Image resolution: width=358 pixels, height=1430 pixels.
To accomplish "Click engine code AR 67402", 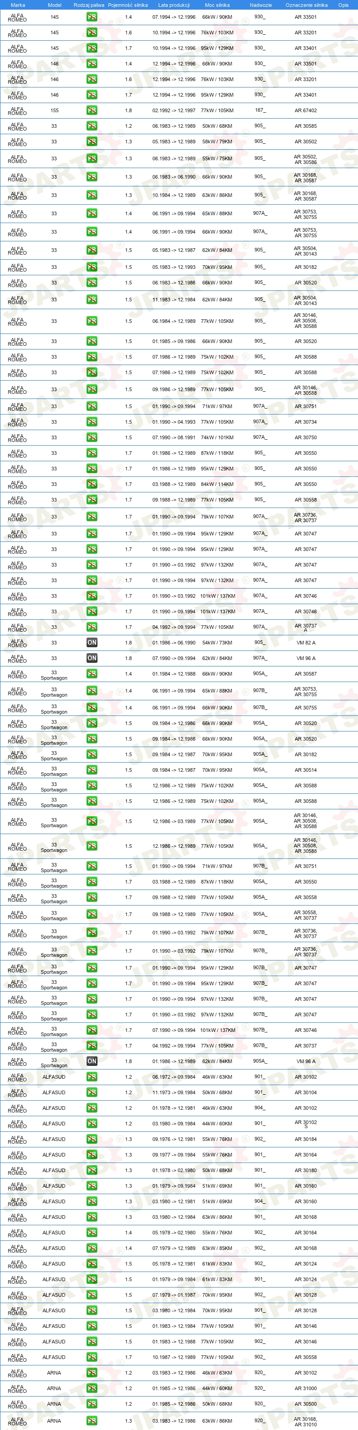I will tap(306, 110).
